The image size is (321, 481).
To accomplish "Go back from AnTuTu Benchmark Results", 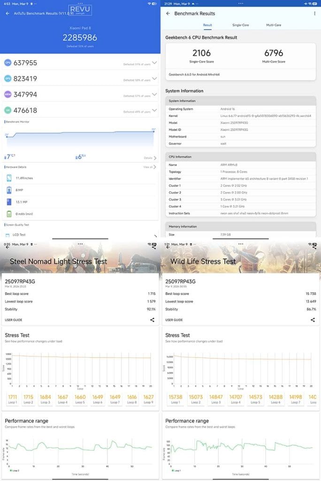I will [x=8, y=14].
